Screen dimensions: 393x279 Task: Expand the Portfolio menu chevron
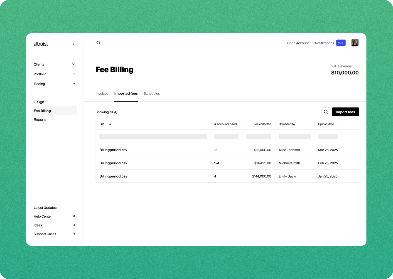pyautogui.click(x=74, y=74)
